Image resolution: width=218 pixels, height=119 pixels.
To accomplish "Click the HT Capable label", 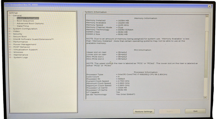I will pyautogui.click(x=93, y=92).
